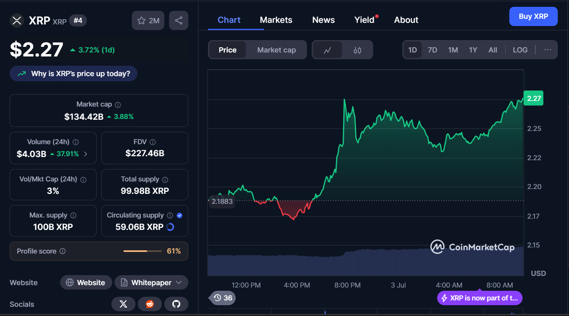Viewport: 569px width, 316px height.
Task: Switch to the Yield tab
Action: click(365, 20)
